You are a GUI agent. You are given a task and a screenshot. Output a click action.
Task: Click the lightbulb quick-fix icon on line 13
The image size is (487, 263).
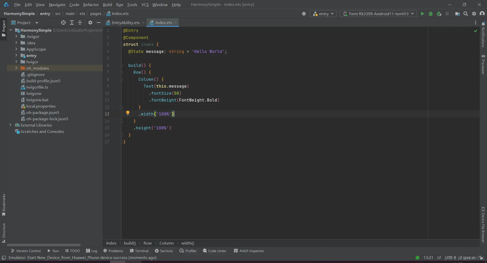[x=128, y=113]
